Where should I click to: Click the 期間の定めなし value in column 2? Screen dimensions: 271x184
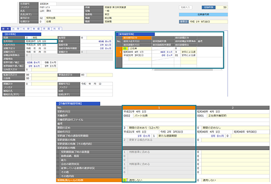coord(235,128)
